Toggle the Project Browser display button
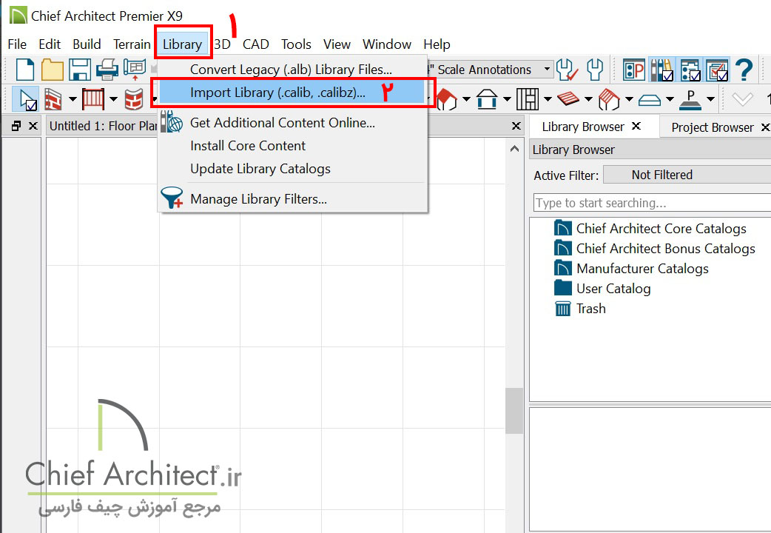The image size is (771, 533). [x=689, y=70]
